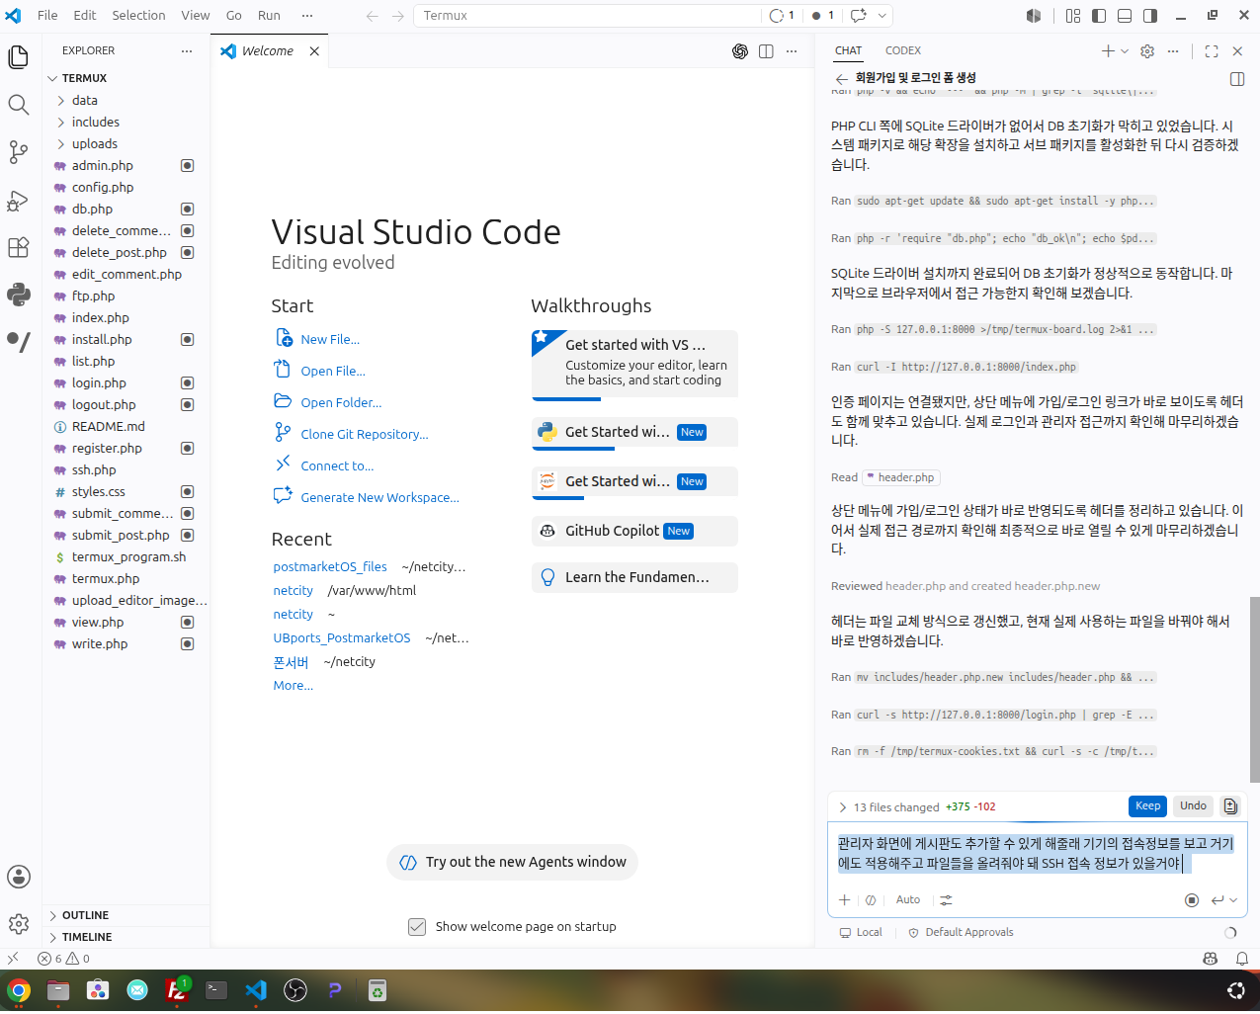Customize layout icon in title bar

point(1073,16)
